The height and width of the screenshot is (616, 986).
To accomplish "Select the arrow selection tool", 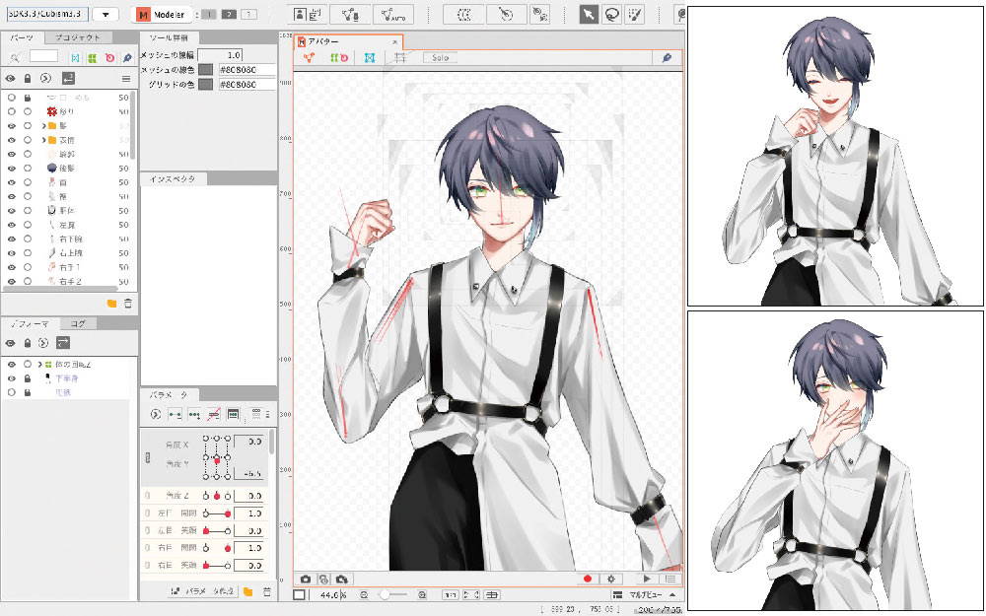I will [x=589, y=14].
